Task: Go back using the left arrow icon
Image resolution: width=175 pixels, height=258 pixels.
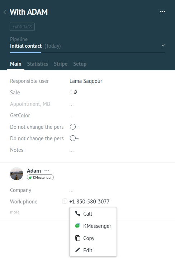Action: click(5, 12)
